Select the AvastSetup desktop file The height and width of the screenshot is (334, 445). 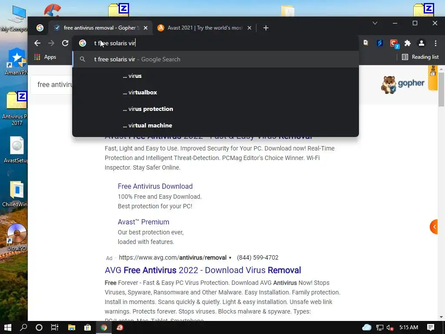click(x=16, y=150)
